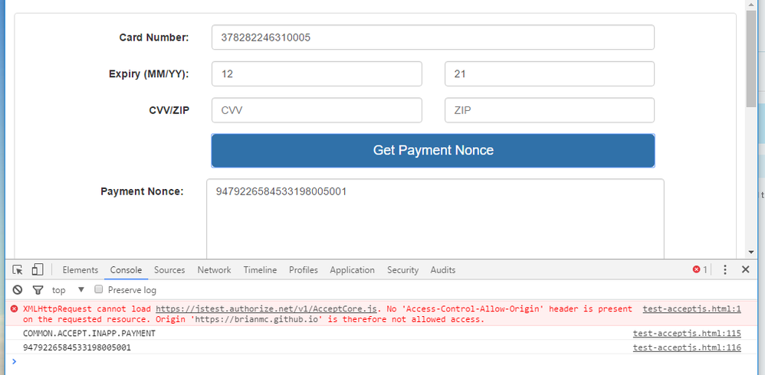Click the red error icon in console message
The width and height of the screenshot is (765, 375).
click(15, 309)
